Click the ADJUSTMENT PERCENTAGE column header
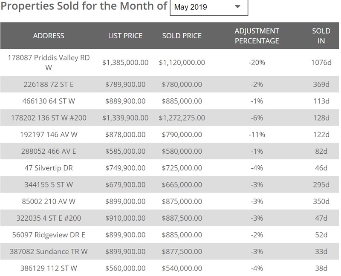 257,36
